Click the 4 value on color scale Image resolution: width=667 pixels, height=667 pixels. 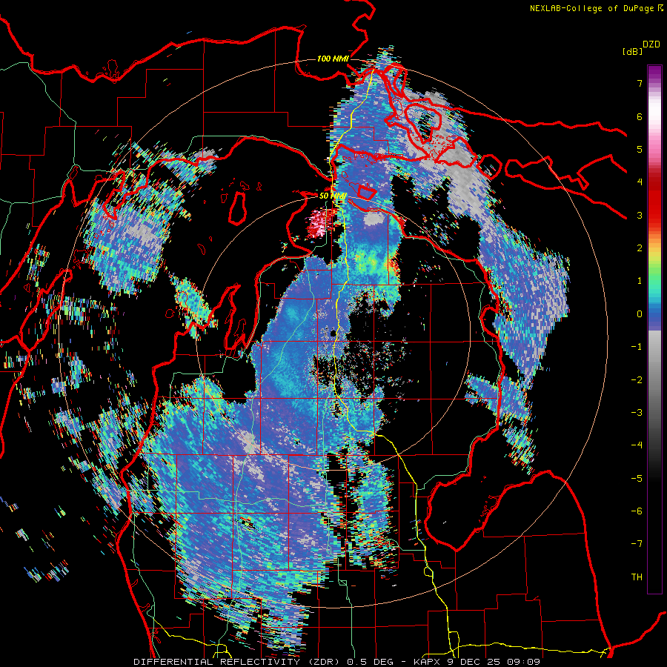[x=640, y=182]
